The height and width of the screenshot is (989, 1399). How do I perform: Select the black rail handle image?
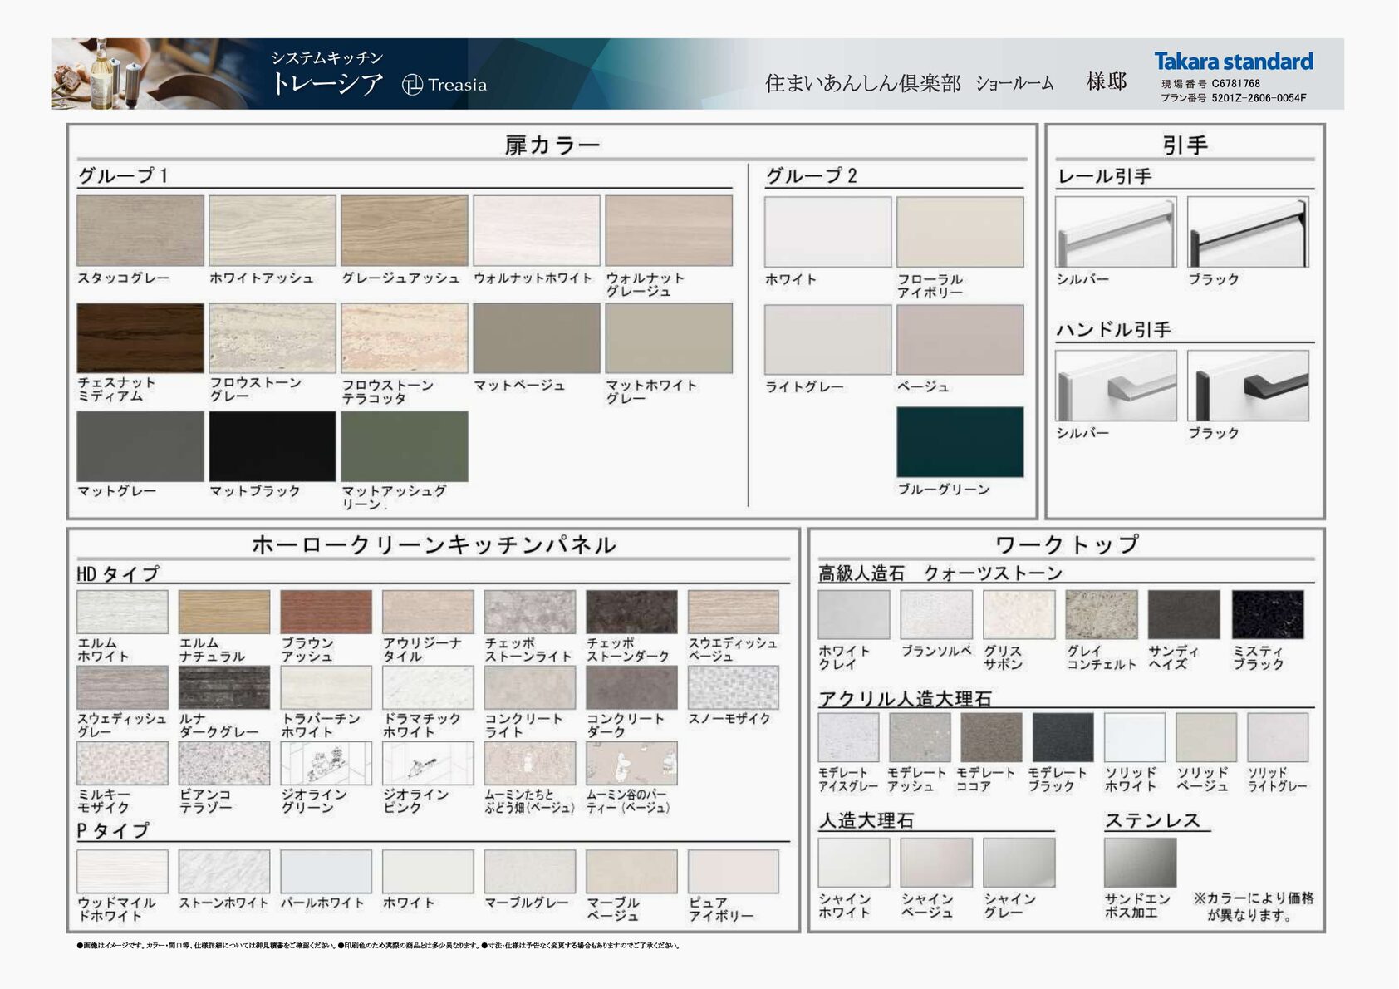tap(1248, 232)
